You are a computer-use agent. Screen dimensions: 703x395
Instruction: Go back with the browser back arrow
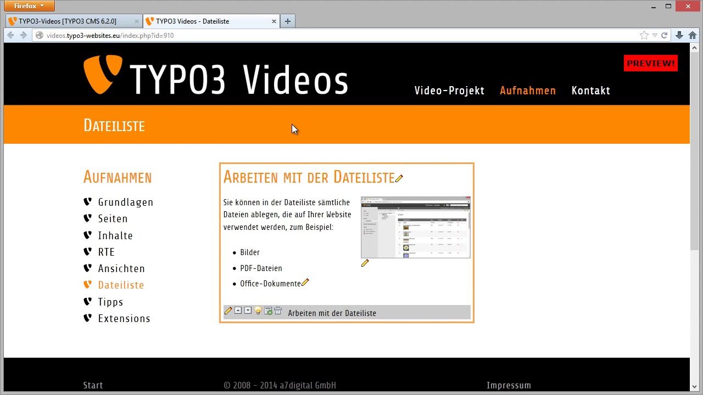pos(10,35)
